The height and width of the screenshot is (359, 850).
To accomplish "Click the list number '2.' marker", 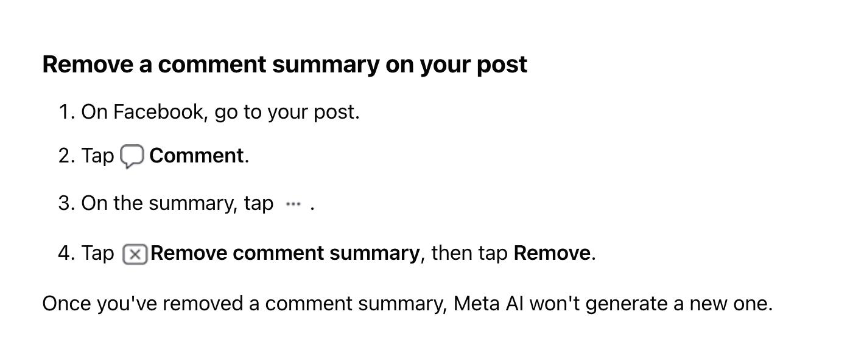I will pyautogui.click(x=66, y=156).
